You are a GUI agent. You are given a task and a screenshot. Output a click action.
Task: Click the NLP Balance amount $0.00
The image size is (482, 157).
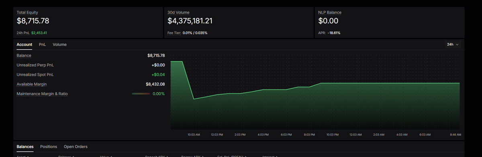(328, 21)
